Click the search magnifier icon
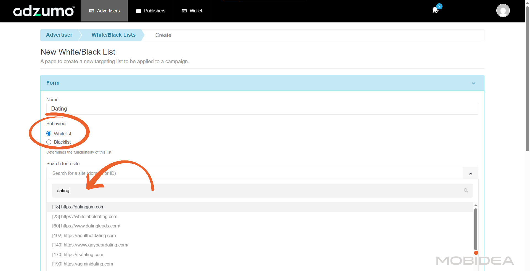 pyautogui.click(x=466, y=190)
